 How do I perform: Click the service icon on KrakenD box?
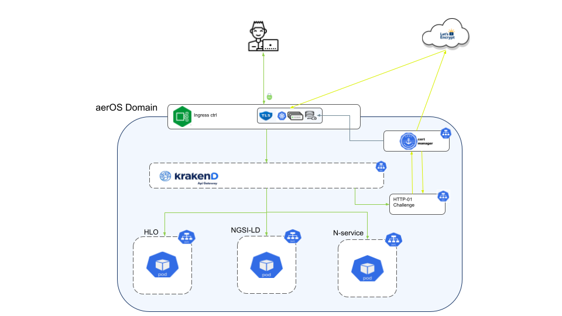tap(381, 167)
